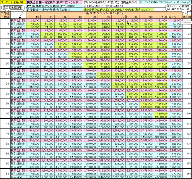Select cell 2,000,000 in row 36
This screenshot has height=179, width=192.
(x=133, y=107)
